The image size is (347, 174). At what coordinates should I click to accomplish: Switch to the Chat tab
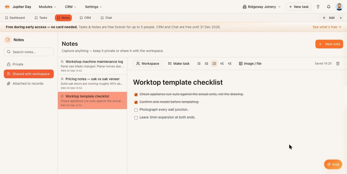(106, 18)
